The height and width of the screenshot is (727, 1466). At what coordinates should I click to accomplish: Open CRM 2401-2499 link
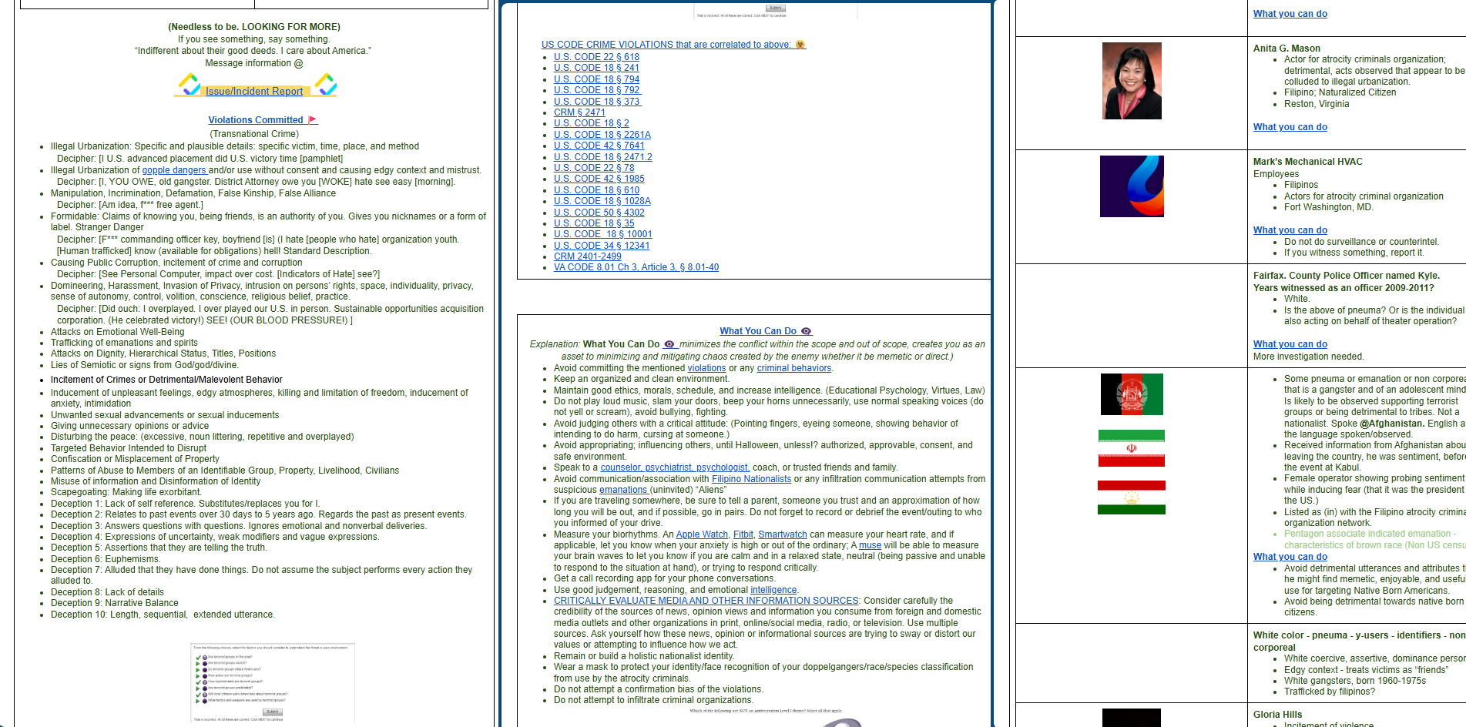(x=587, y=256)
